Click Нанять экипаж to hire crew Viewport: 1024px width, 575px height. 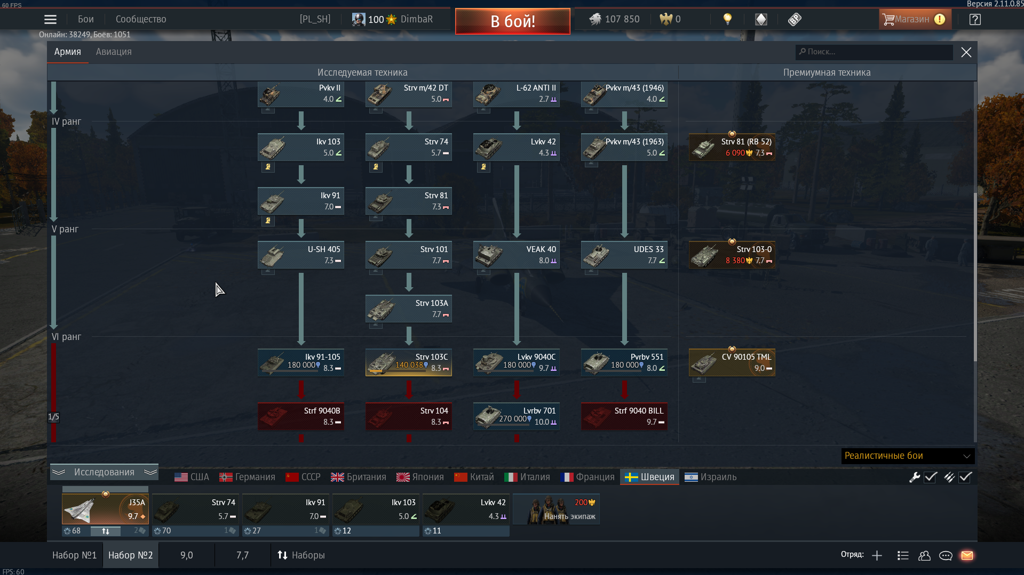point(556,509)
